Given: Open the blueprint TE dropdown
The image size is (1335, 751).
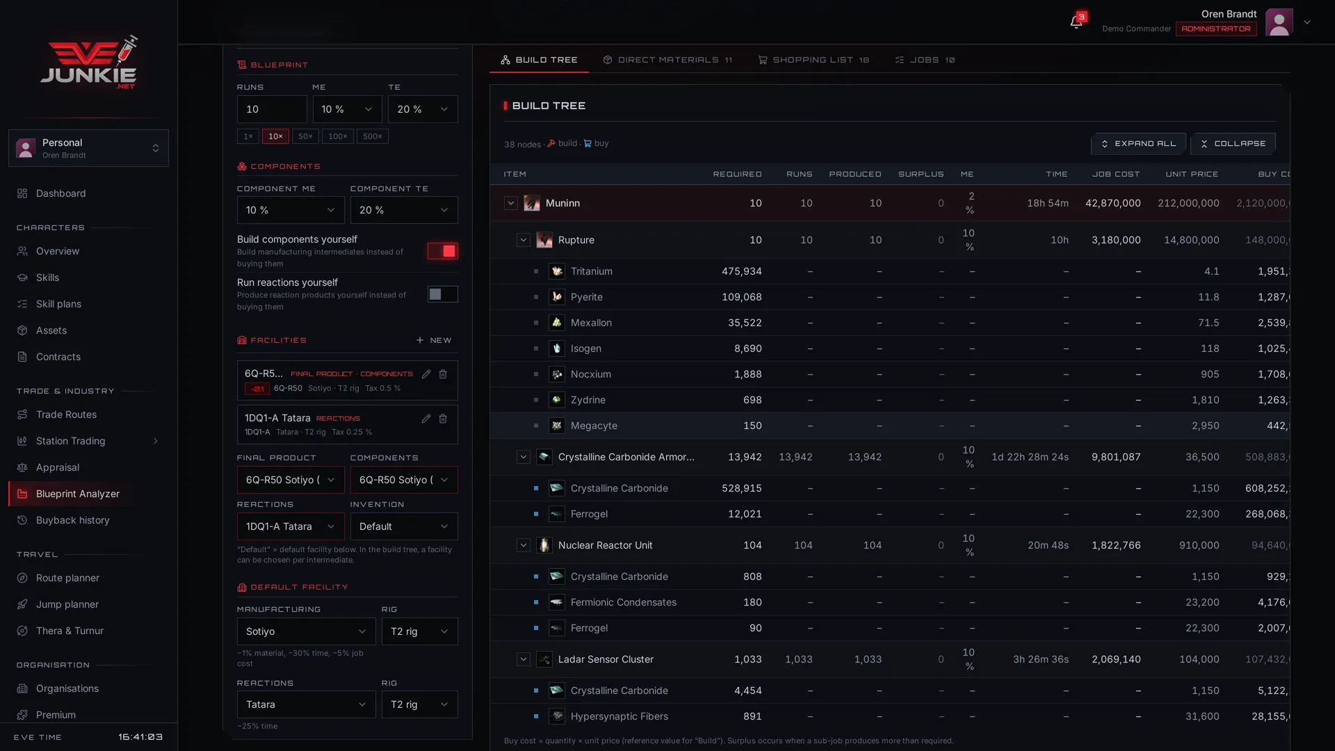Looking at the screenshot, I should coord(423,109).
